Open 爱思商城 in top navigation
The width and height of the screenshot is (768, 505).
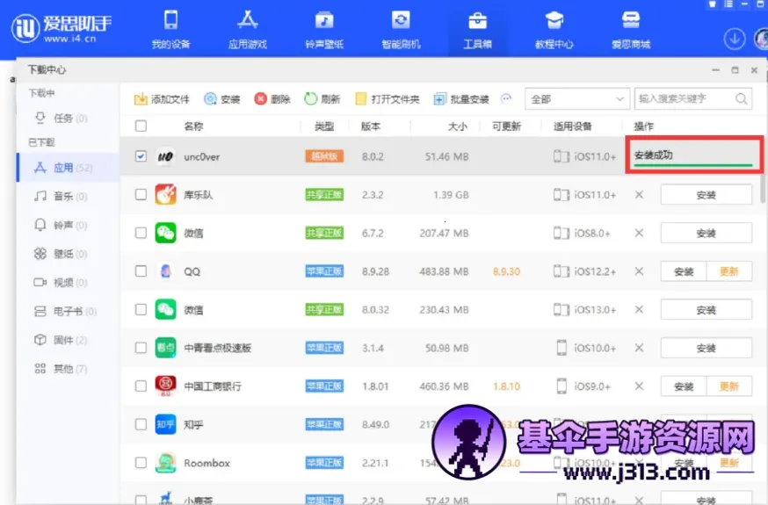630,29
